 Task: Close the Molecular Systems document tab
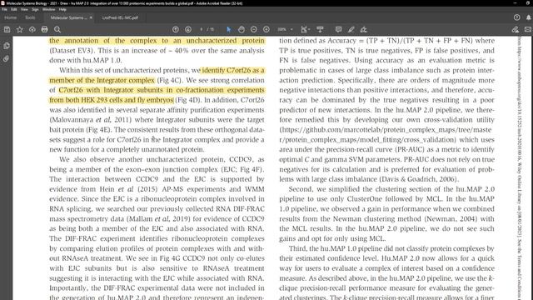click(91, 17)
